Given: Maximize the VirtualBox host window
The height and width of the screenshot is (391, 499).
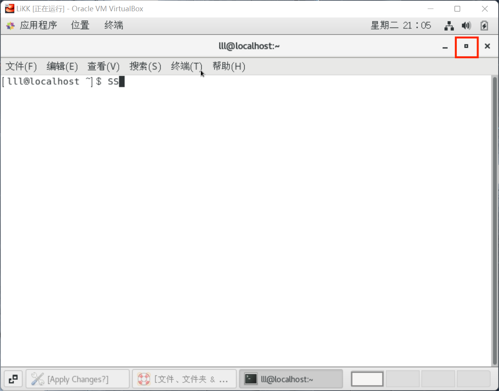Looking at the screenshot, I should [x=458, y=9].
